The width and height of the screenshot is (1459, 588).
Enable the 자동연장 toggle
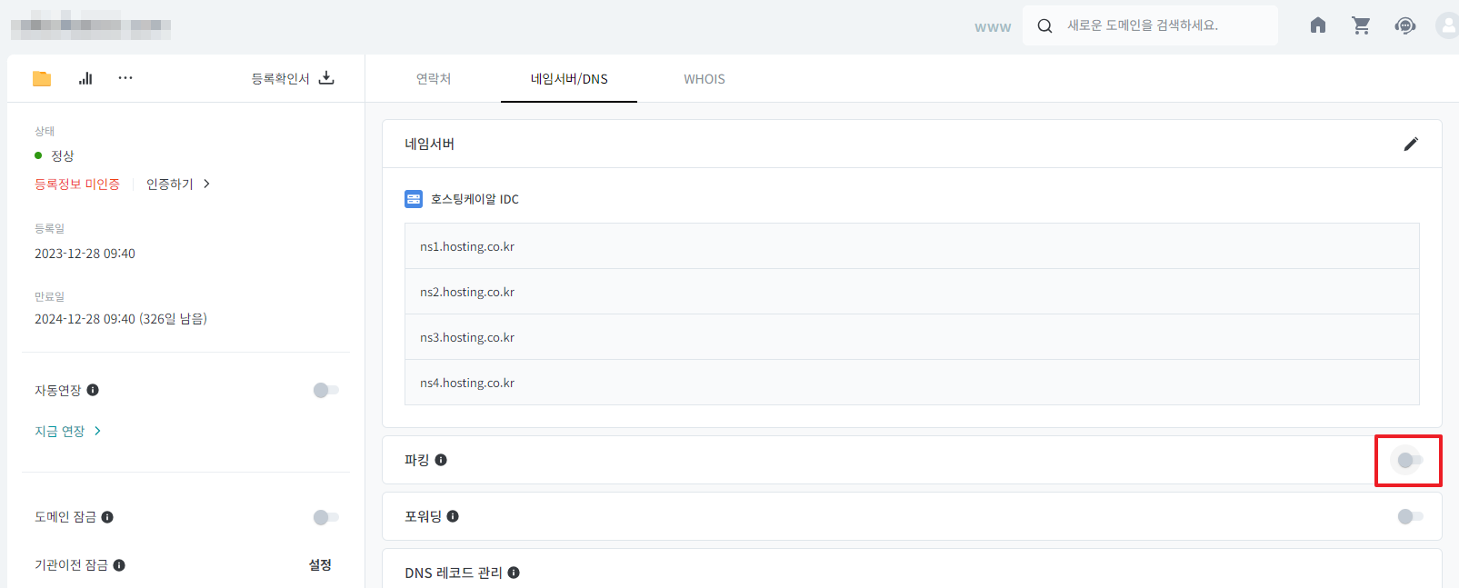[x=325, y=390]
